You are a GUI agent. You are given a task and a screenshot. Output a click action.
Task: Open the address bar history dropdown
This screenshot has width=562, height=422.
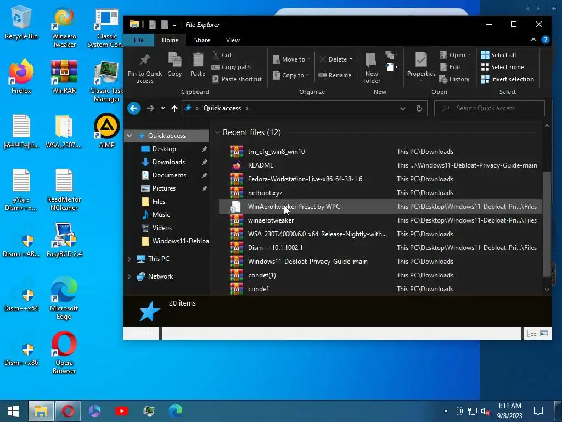click(402, 108)
